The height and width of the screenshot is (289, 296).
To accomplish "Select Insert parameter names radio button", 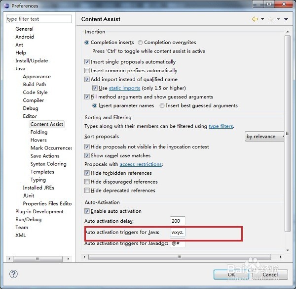I will tap(95, 105).
